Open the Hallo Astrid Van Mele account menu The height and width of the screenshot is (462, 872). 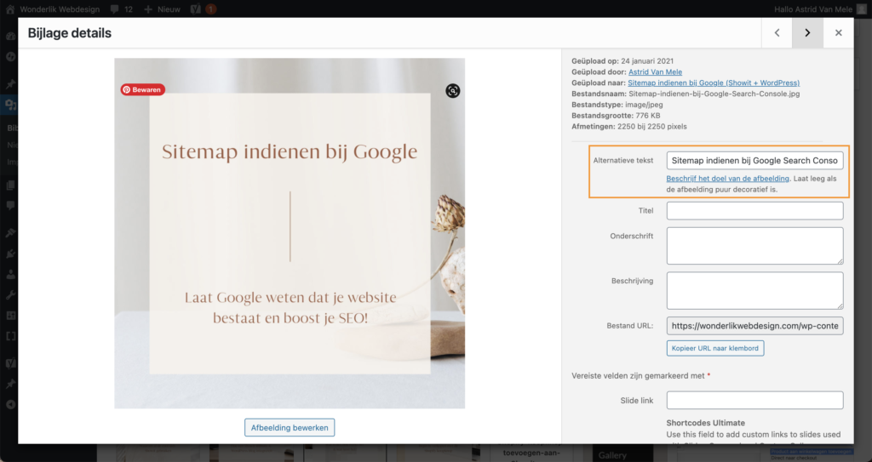click(820, 9)
